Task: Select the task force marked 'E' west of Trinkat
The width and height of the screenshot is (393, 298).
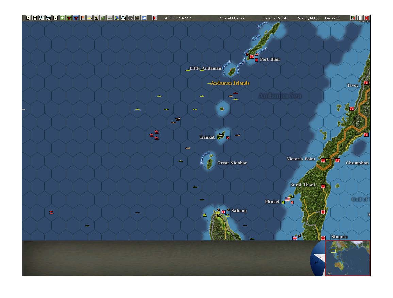Action: pyautogui.click(x=178, y=119)
